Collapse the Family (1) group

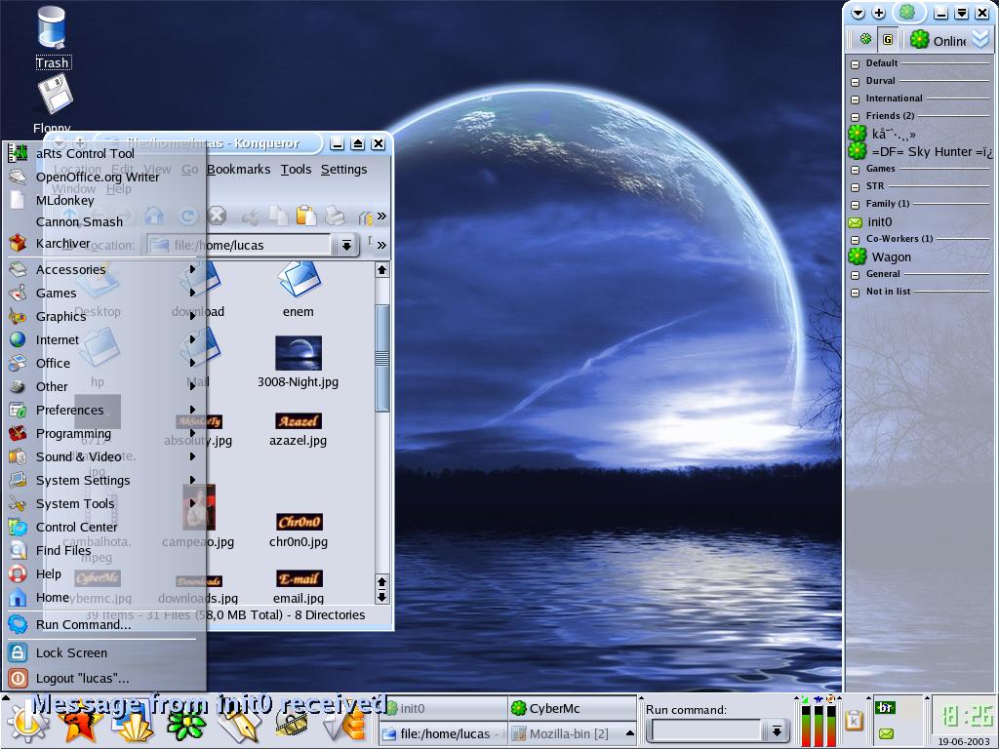(855, 205)
